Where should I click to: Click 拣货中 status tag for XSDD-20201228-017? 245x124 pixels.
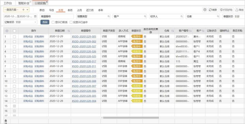pos(137,61)
